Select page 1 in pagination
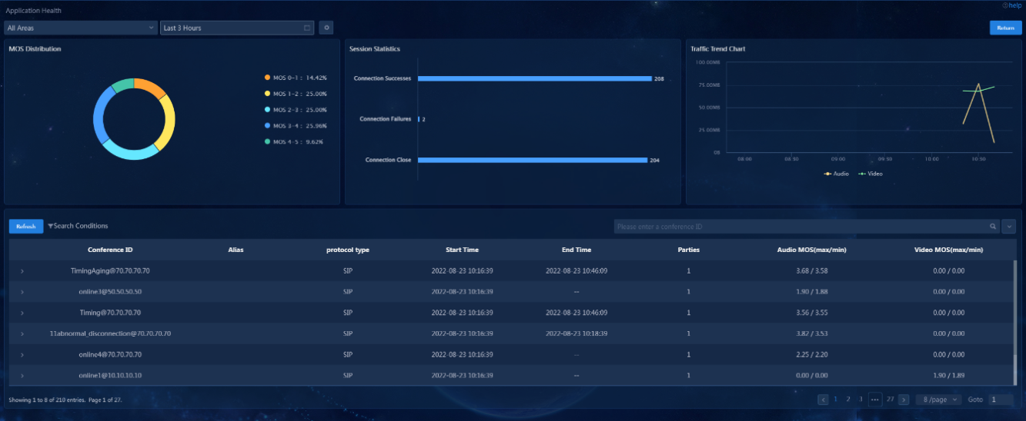 click(x=835, y=399)
